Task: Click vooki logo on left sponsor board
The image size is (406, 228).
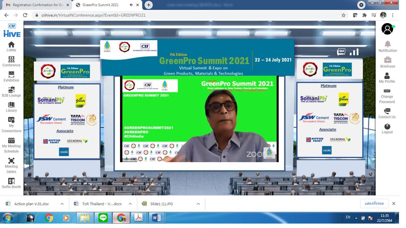Action: pos(64,152)
